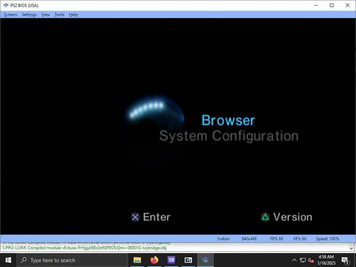Open File Explorer from the taskbar
The height and width of the screenshot is (267, 356).
[x=137, y=260]
